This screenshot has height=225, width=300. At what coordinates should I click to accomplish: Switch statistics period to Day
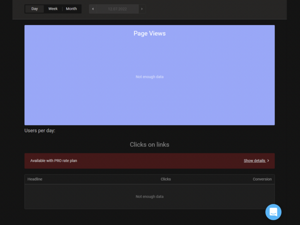pos(35,9)
